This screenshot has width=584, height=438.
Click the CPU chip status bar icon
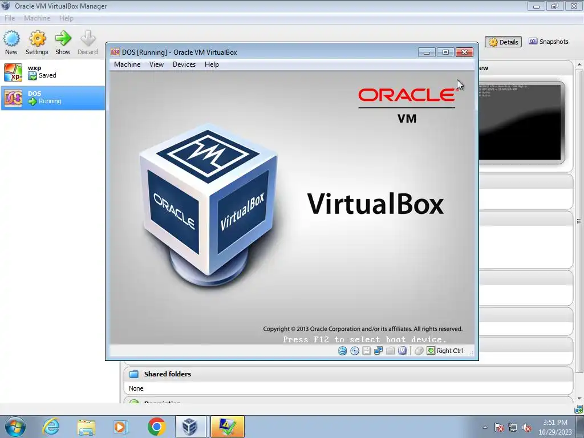coord(402,351)
